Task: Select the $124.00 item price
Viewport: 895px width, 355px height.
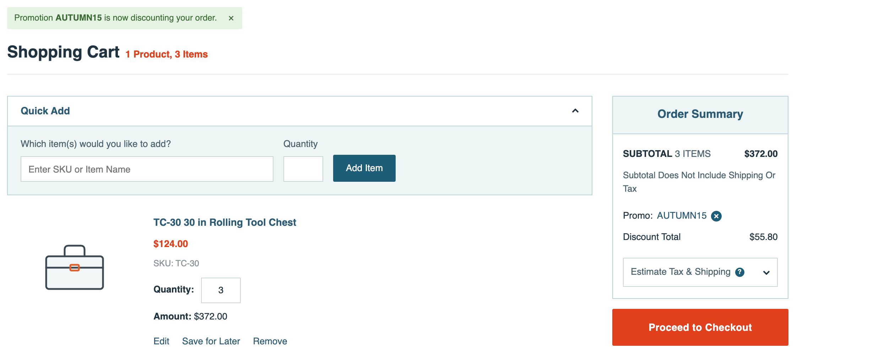Action: [170, 244]
